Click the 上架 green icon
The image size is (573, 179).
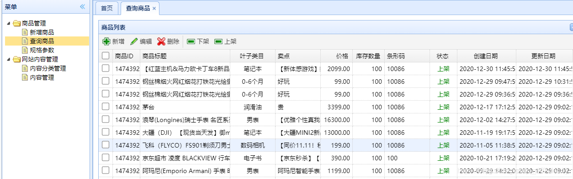[218, 41]
